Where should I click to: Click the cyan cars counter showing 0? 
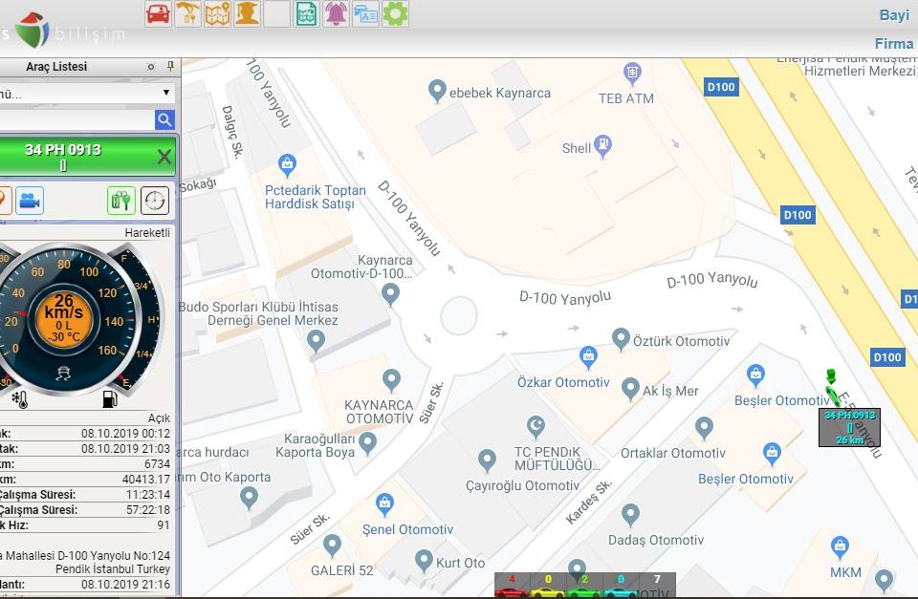tap(621, 585)
